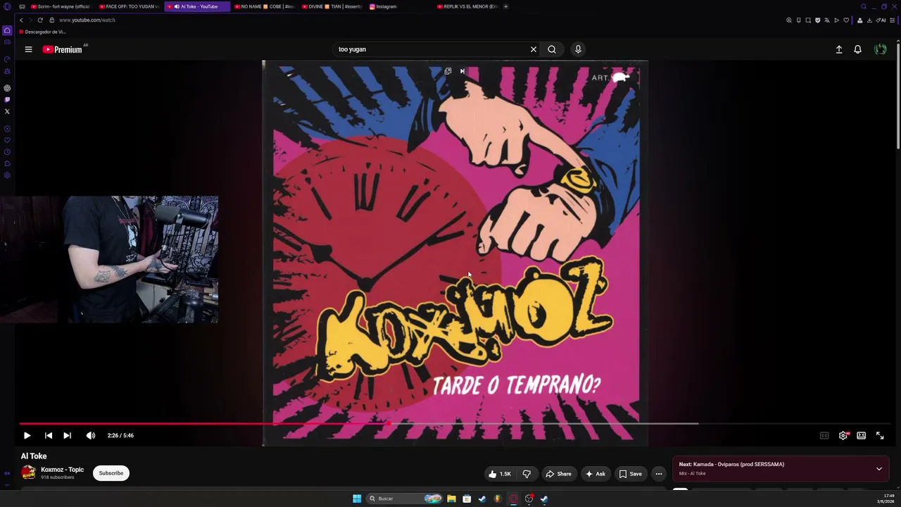This screenshot has width=901, height=507.
Task: Toggle closed captions on the player
Action: [x=824, y=435]
